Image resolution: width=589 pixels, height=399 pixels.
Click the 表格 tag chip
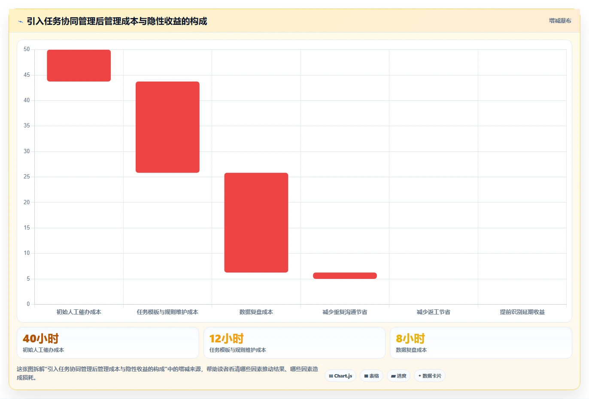coord(371,376)
